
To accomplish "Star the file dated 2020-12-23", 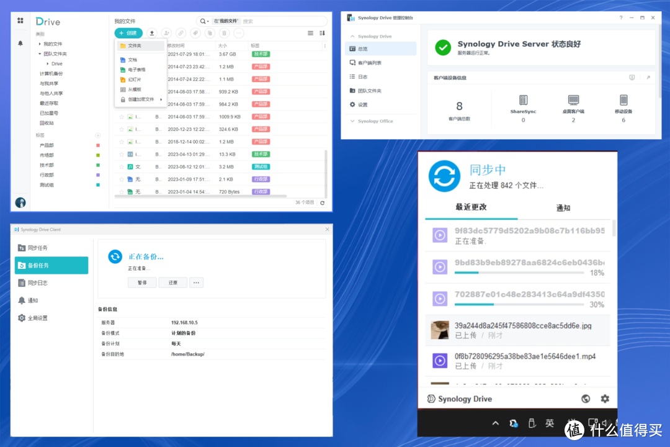I will [x=122, y=129].
